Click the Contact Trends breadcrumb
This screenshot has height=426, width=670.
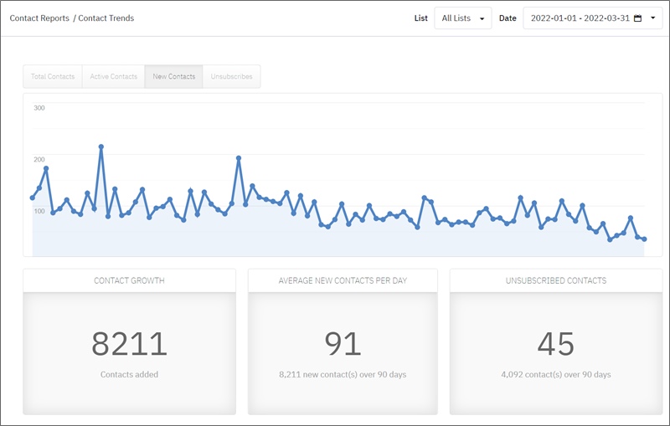(106, 18)
